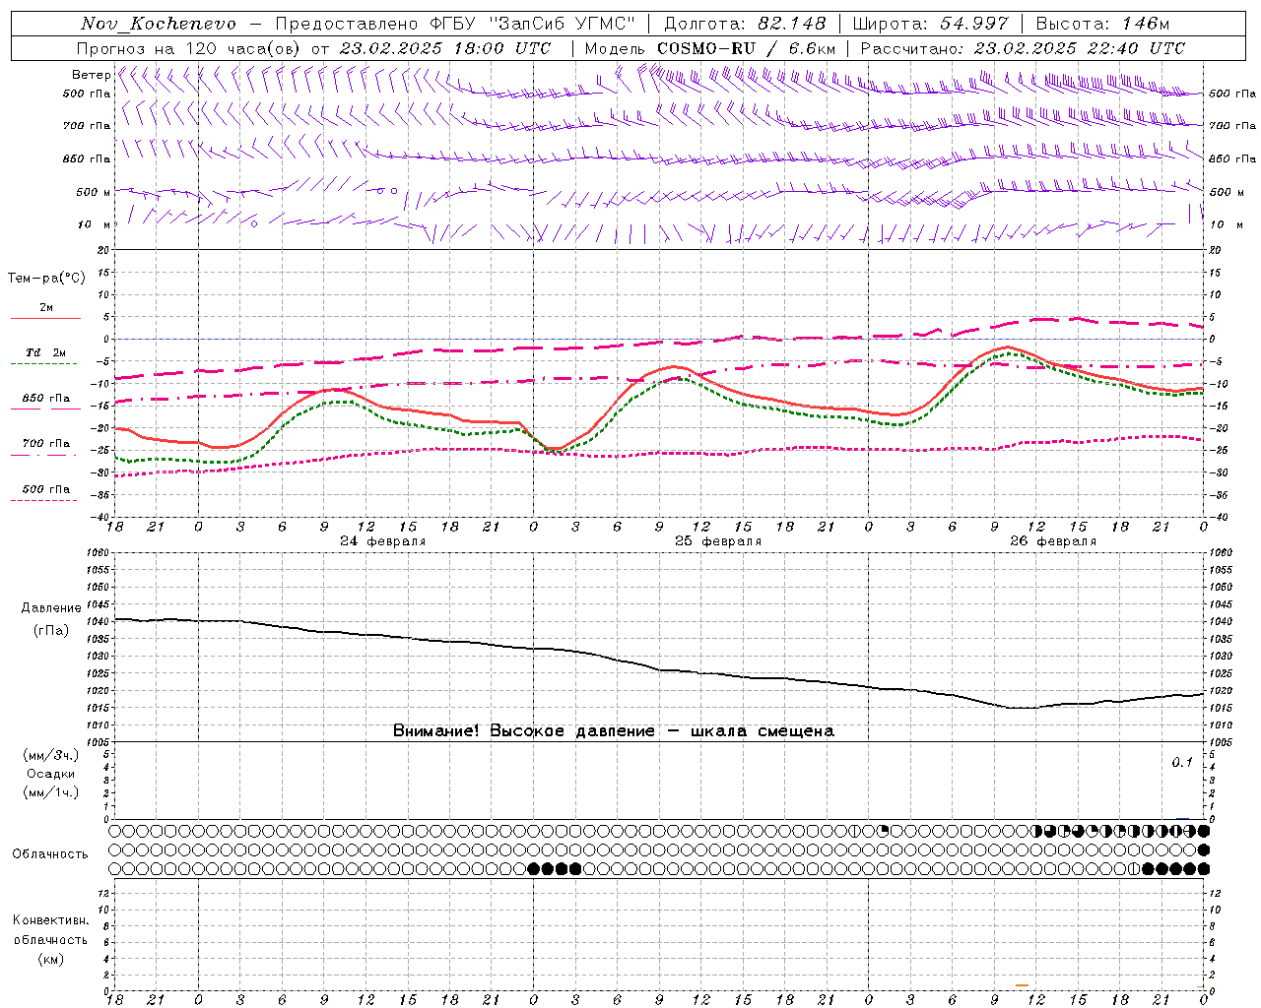Select the 700 гПа temperature legend entry

coord(45,444)
